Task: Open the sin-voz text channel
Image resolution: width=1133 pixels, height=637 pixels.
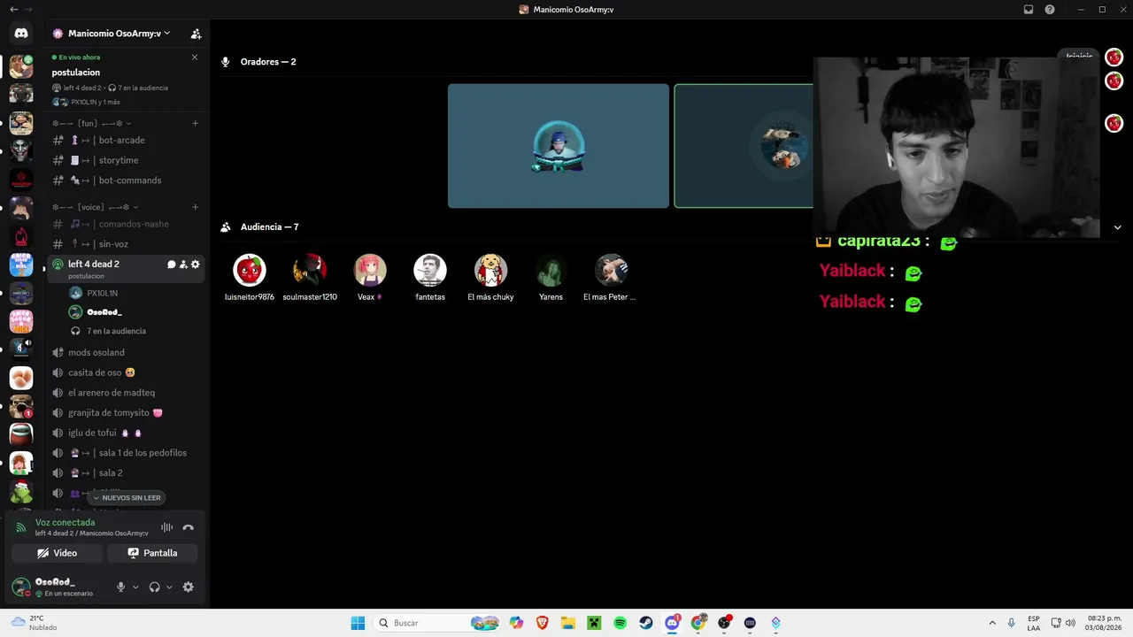Action: (126, 244)
